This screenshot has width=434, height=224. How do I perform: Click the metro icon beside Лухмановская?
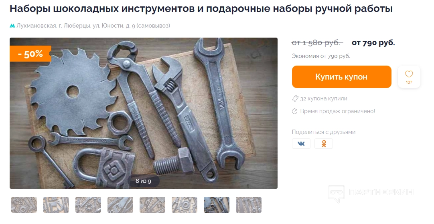[12, 26]
